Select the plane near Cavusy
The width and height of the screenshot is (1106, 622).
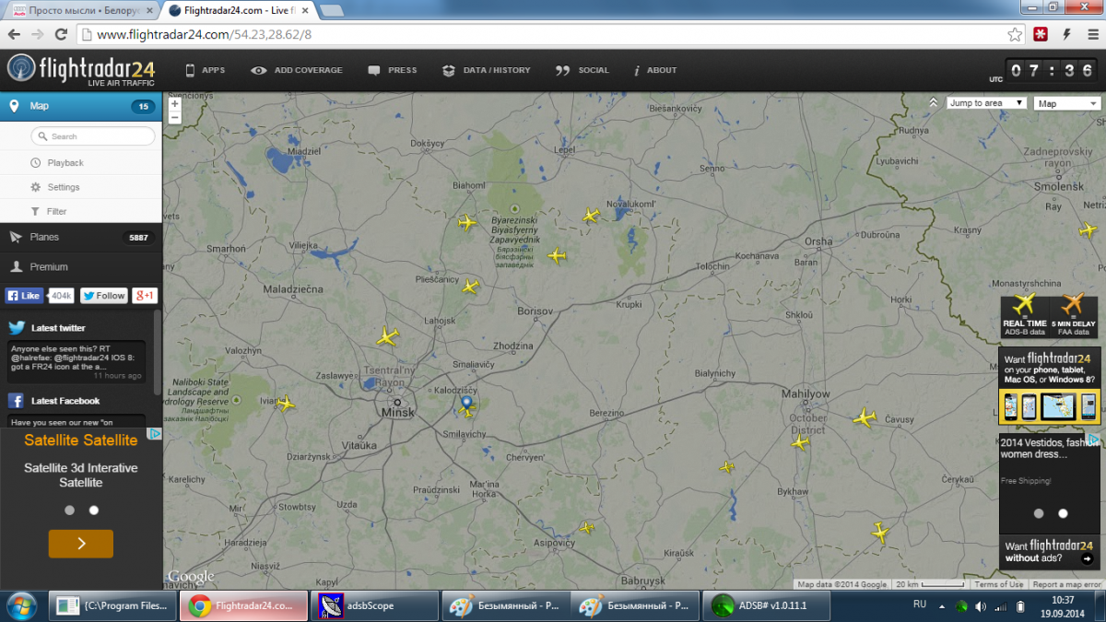[865, 417]
